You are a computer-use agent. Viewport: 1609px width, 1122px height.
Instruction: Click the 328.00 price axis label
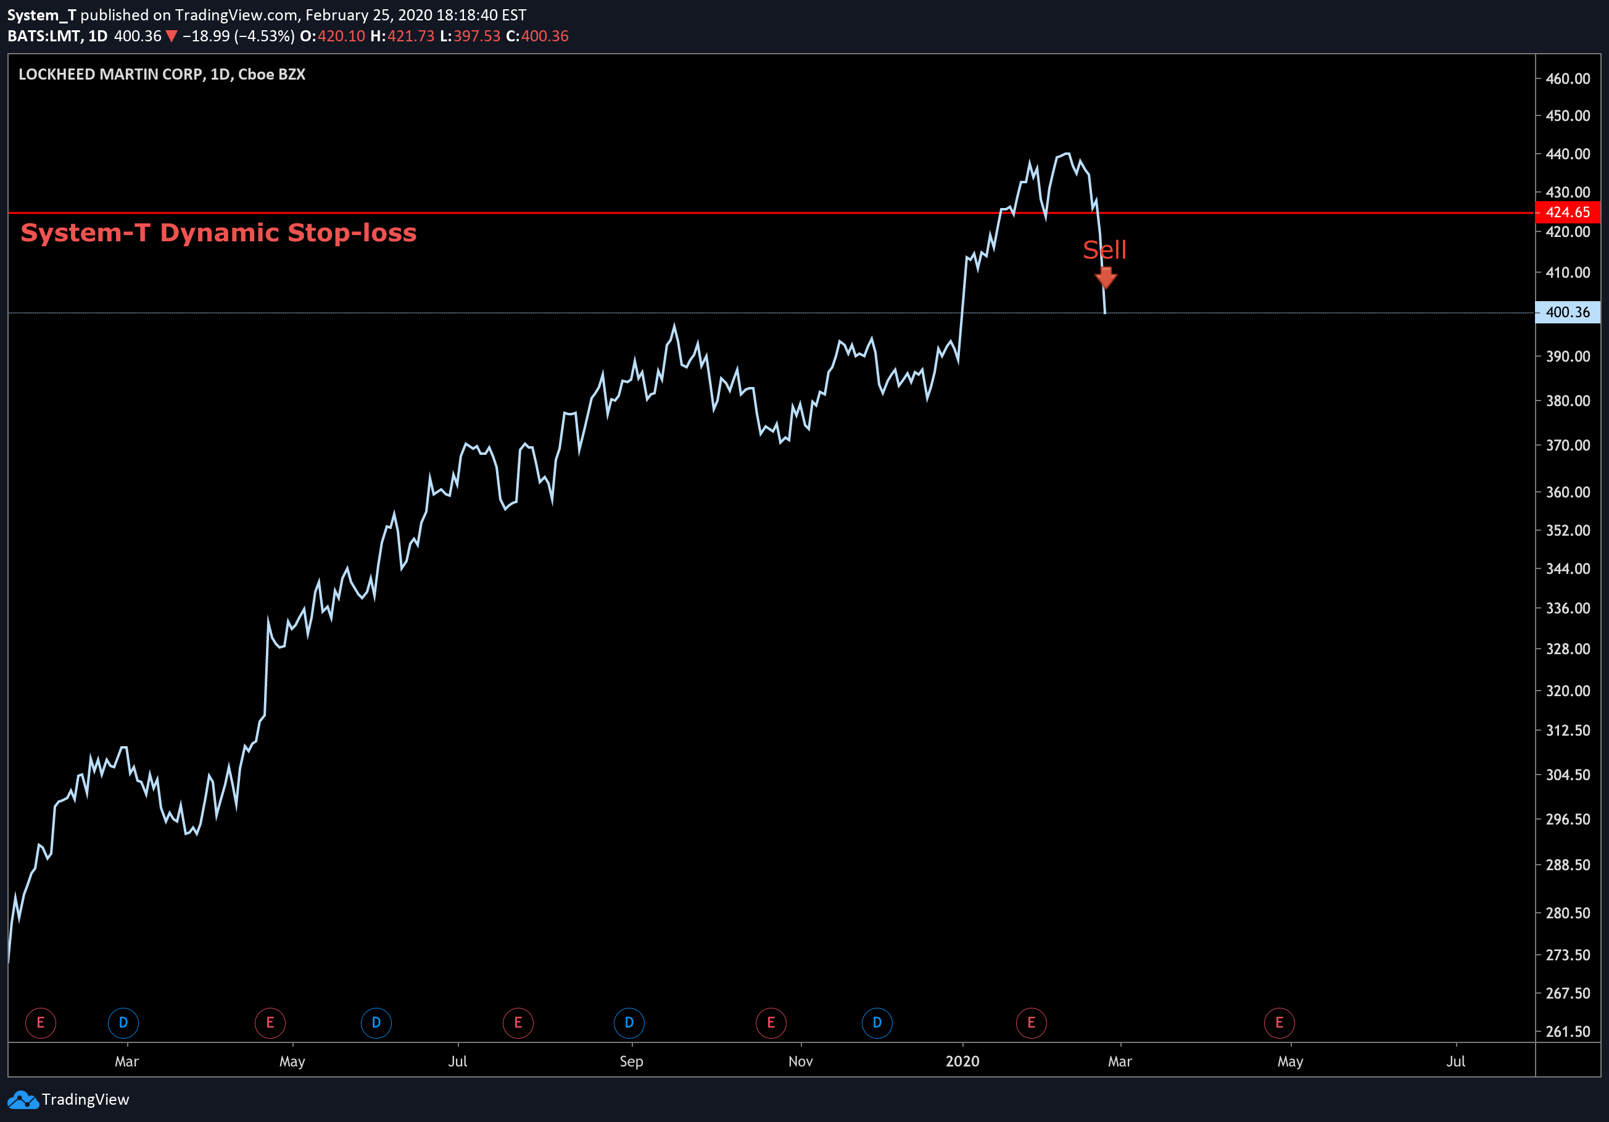[1568, 649]
